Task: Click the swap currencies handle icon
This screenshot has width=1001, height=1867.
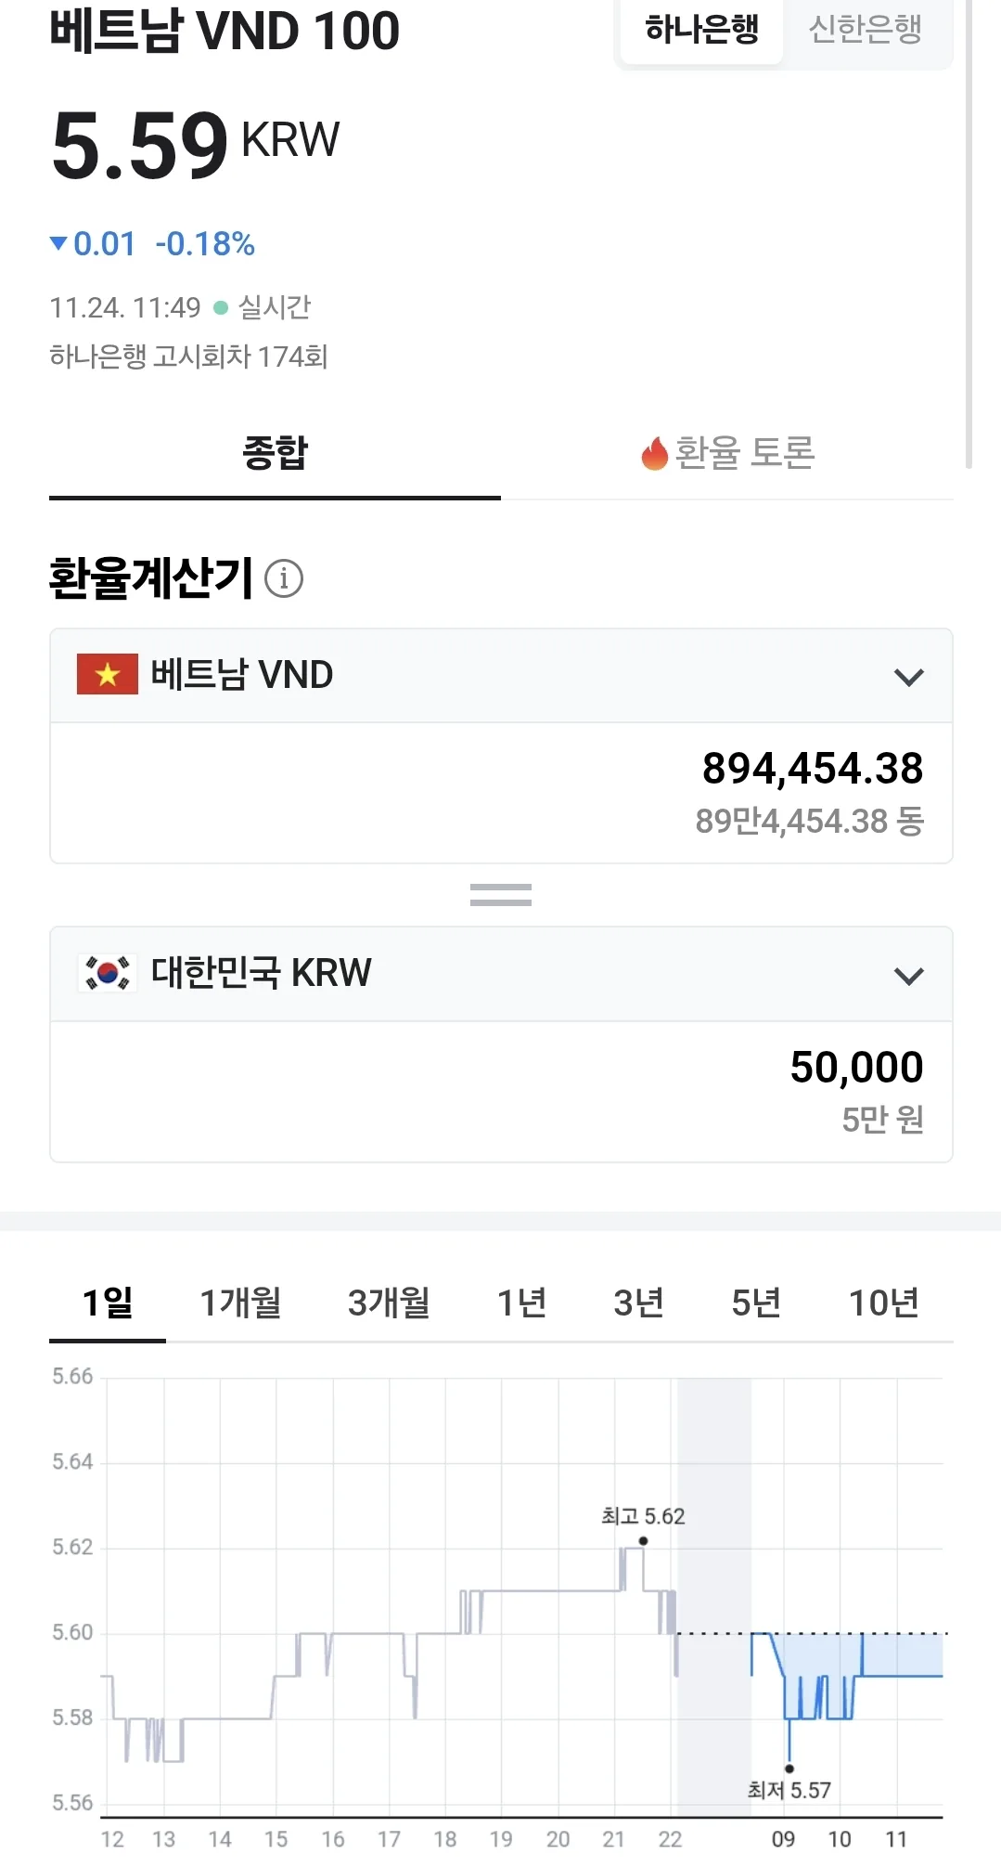Action: click(501, 895)
